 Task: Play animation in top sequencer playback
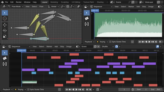tap(149, 42)
